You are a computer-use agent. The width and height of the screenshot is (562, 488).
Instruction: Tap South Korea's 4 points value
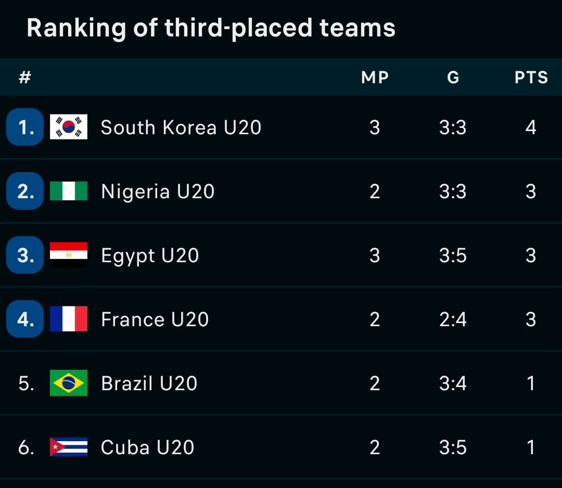coord(531,127)
